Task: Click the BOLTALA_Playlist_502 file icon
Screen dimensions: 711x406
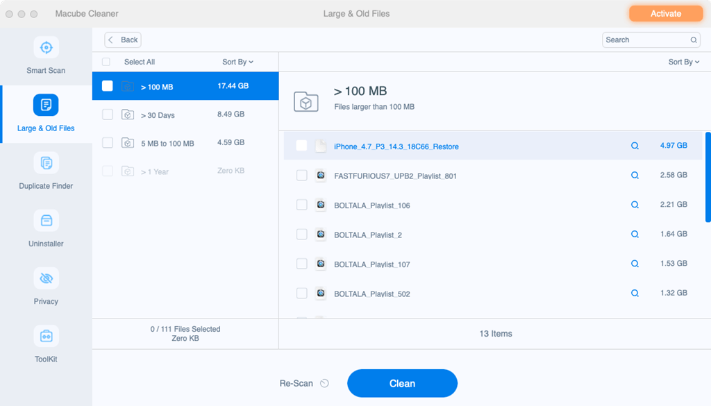Action: [321, 293]
